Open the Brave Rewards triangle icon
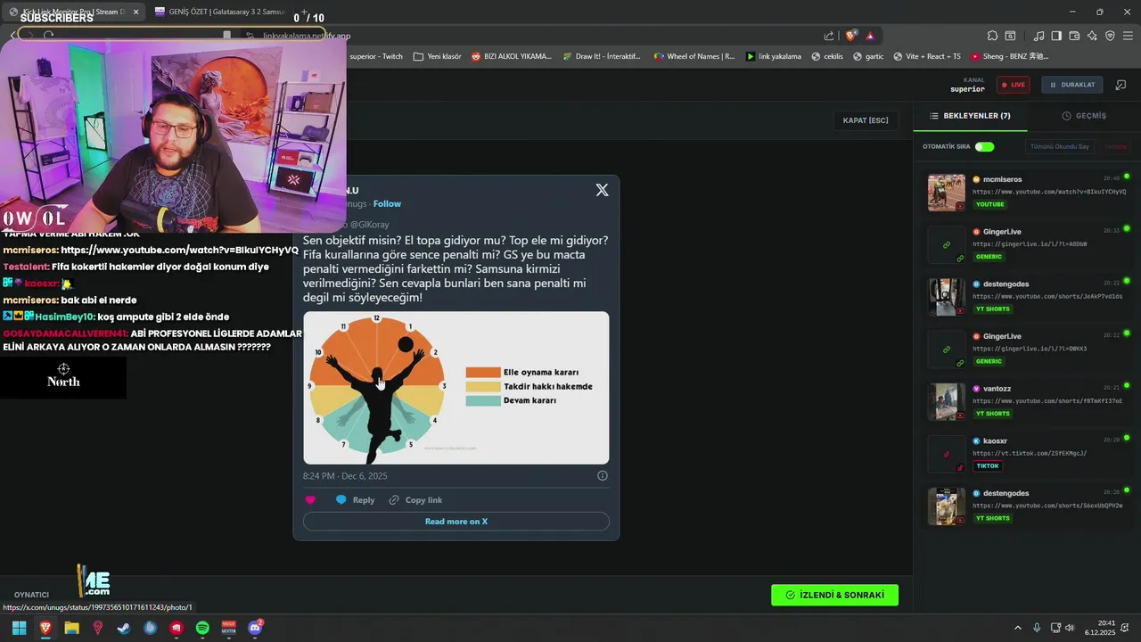 [x=870, y=36]
